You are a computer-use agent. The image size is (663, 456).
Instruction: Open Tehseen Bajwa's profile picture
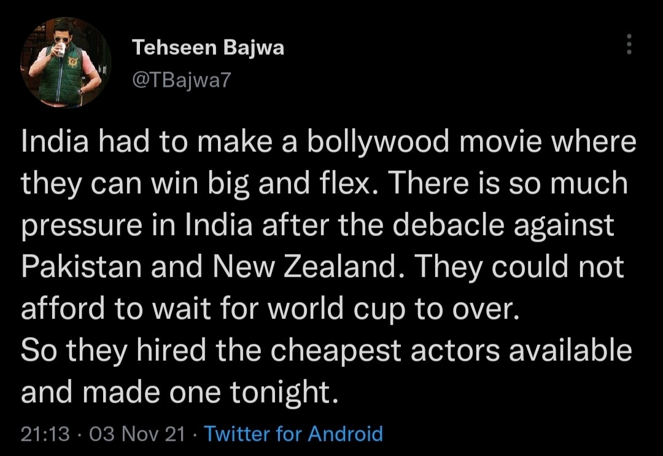tap(66, 63)
